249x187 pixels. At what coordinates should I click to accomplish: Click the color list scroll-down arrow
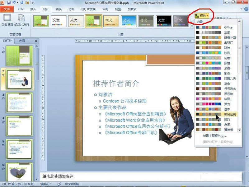tap(239, 130)
